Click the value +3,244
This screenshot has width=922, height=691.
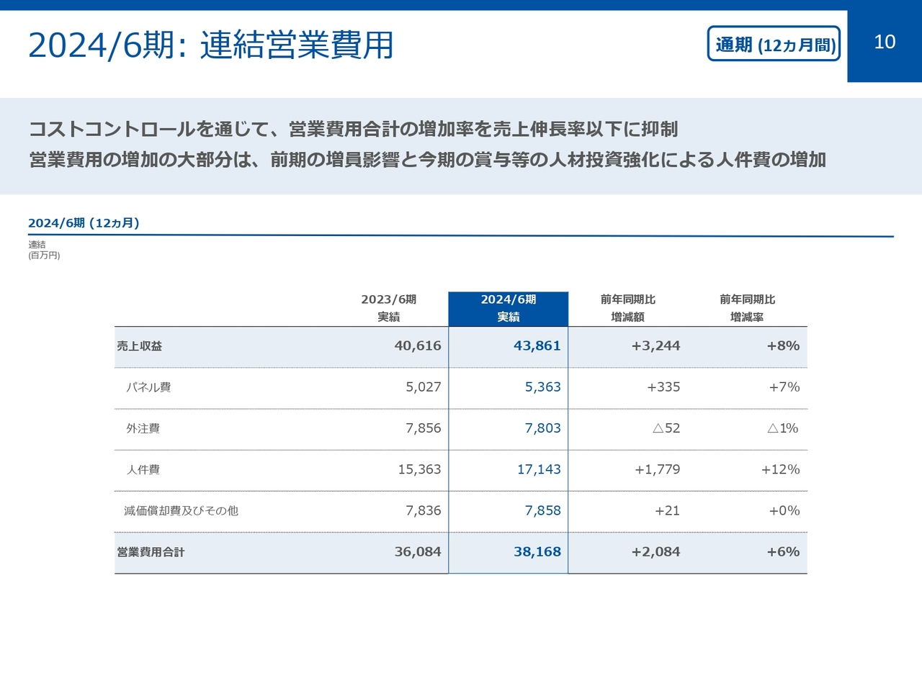[655, 345]
